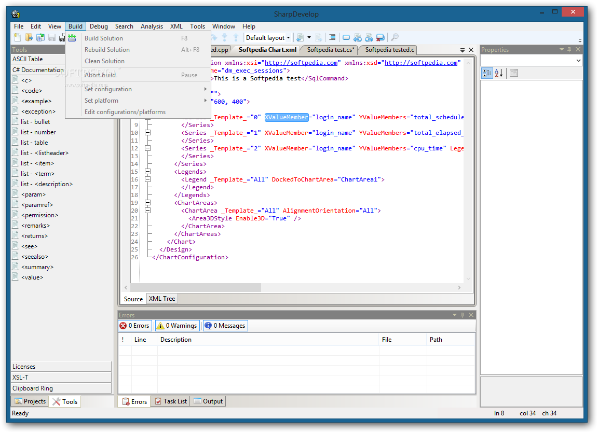Pin the Errors panel
The image size is (598, 433).
[462, 315]
